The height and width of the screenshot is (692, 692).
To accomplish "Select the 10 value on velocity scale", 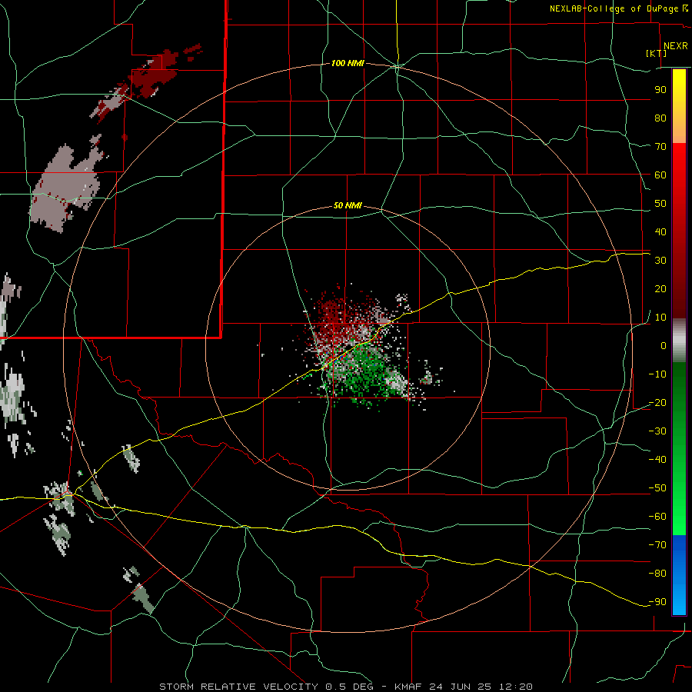I will click(x=660, y=318).
